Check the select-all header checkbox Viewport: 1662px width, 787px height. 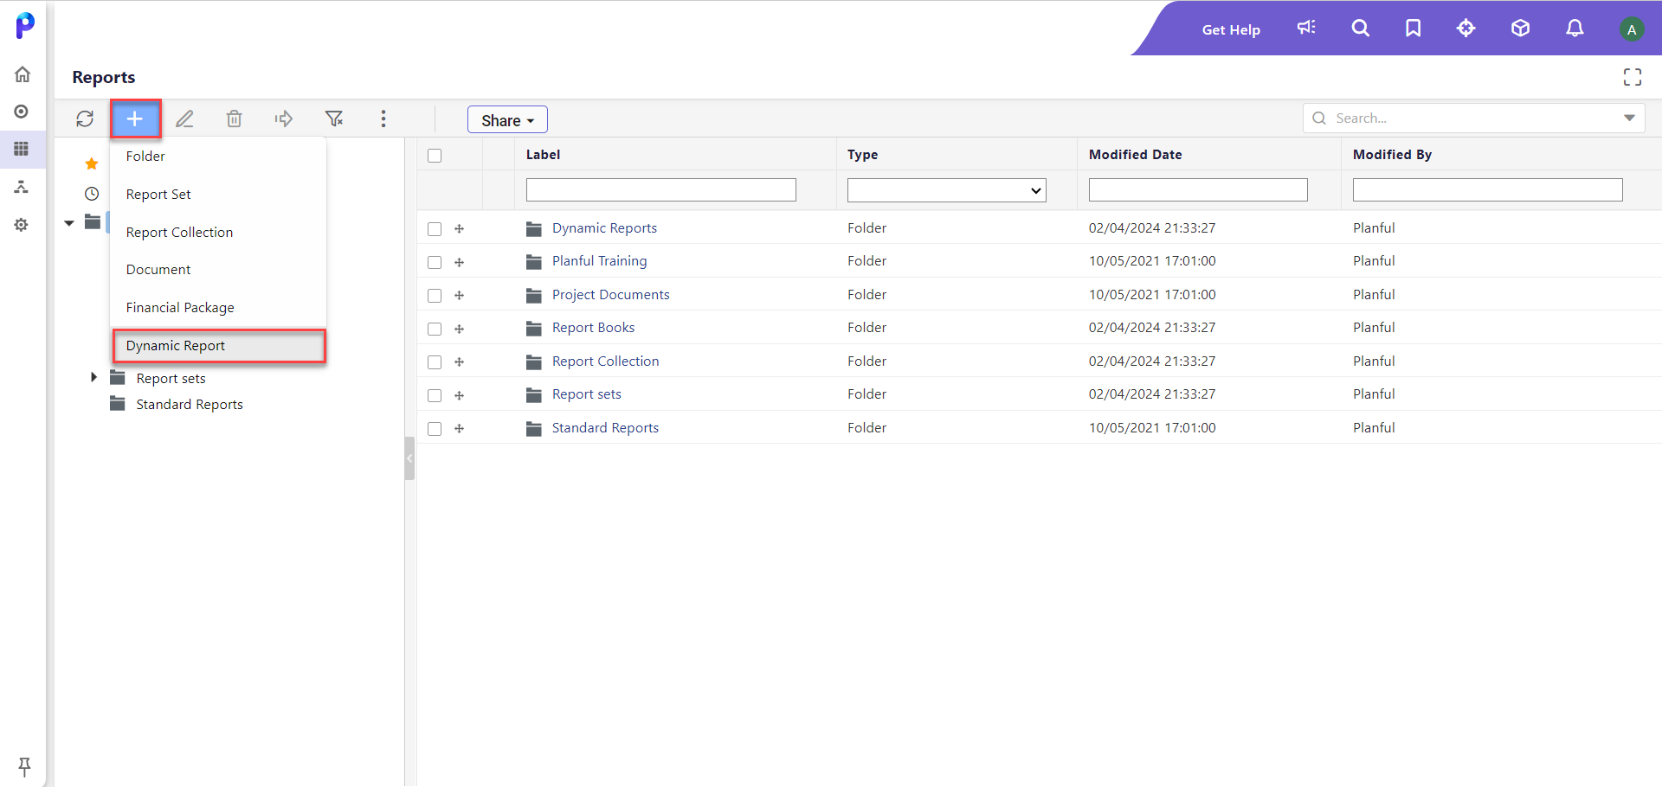click(435, 156)
